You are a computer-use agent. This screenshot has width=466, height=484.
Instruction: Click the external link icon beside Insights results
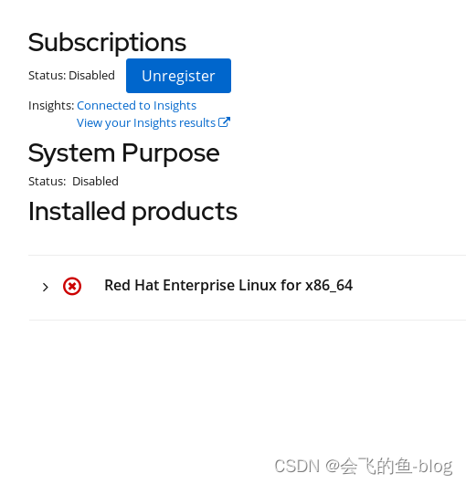224,122
